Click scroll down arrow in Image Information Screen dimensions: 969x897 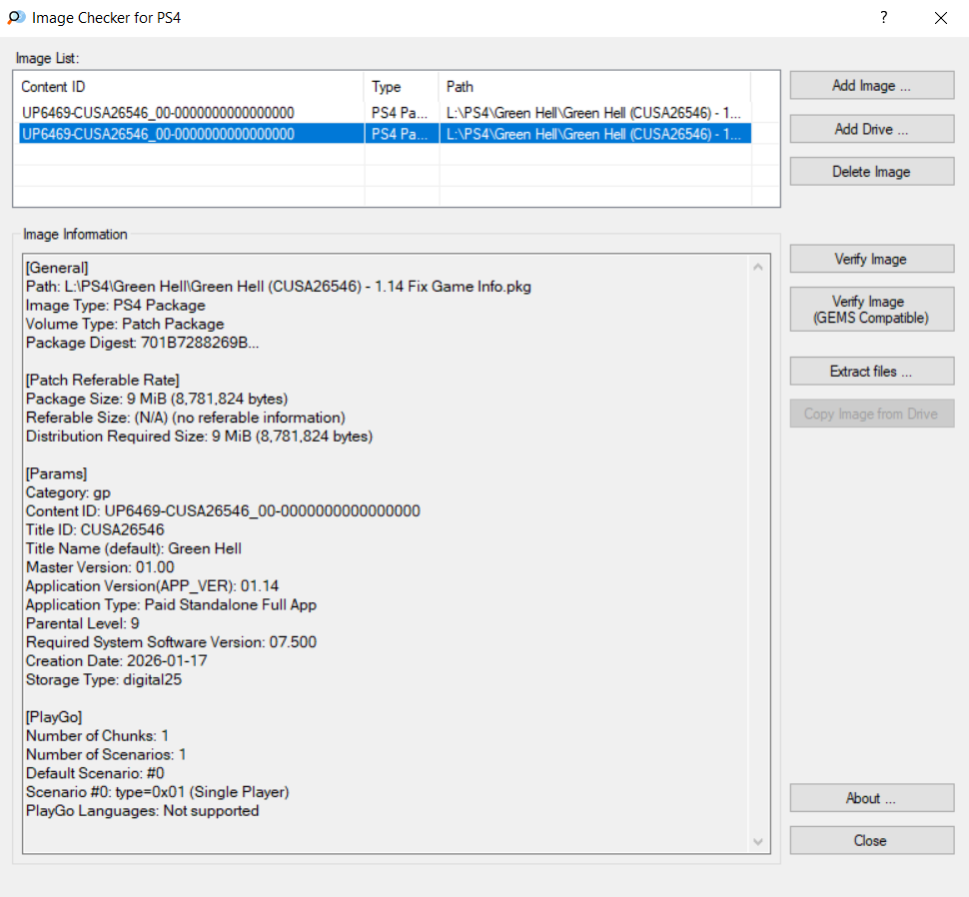(x=758, y=842)
